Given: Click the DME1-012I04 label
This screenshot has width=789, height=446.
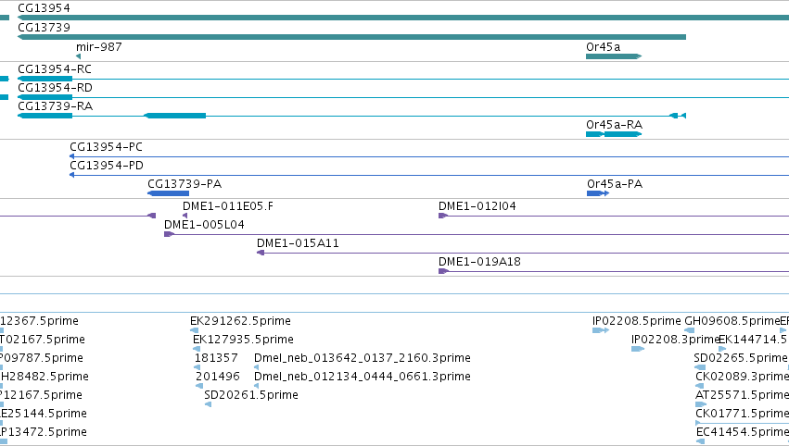Looking at the screenshot, I should point(477,206).
